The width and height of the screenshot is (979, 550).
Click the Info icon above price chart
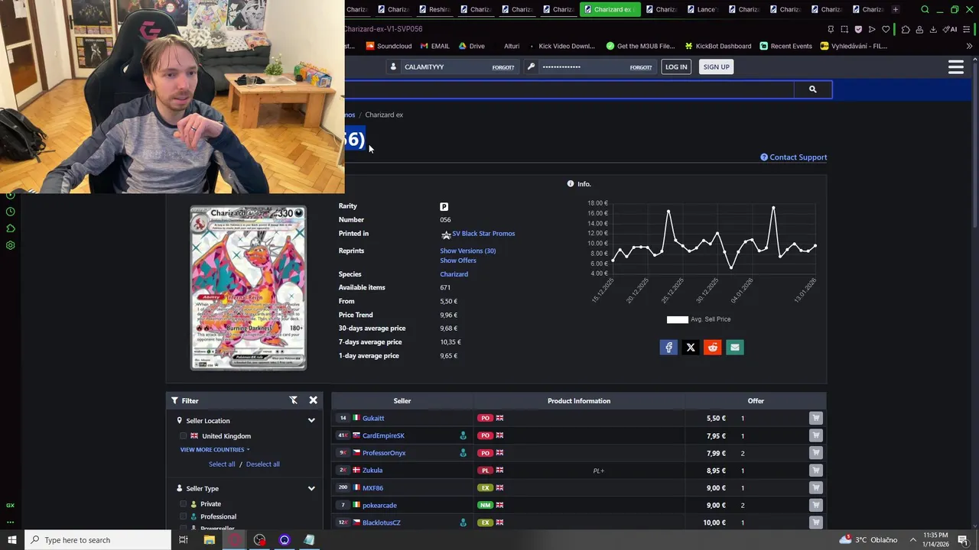click(x=571, y=184)
